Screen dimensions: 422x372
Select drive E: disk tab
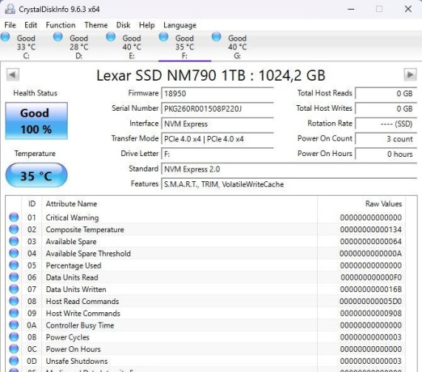tap(132, 47)
